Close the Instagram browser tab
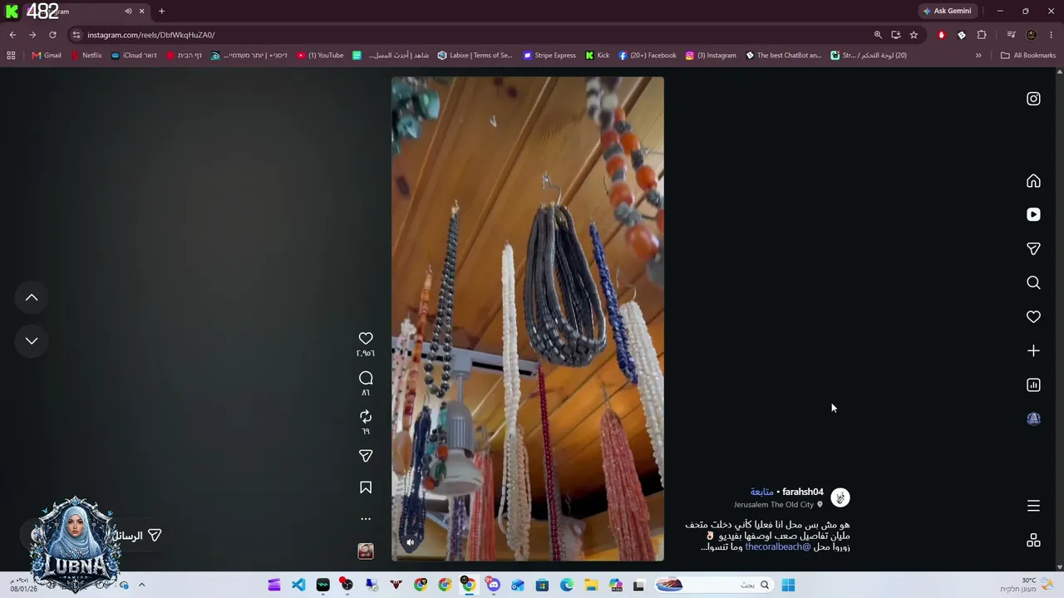The height and width of the screenshot is (598, 1064). tap(141, 11)
